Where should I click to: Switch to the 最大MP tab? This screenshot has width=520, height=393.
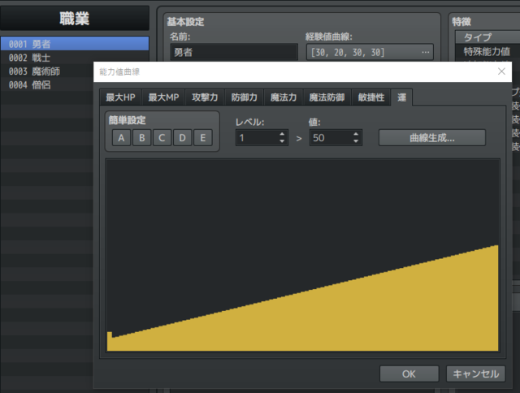(x=163, y=97)
